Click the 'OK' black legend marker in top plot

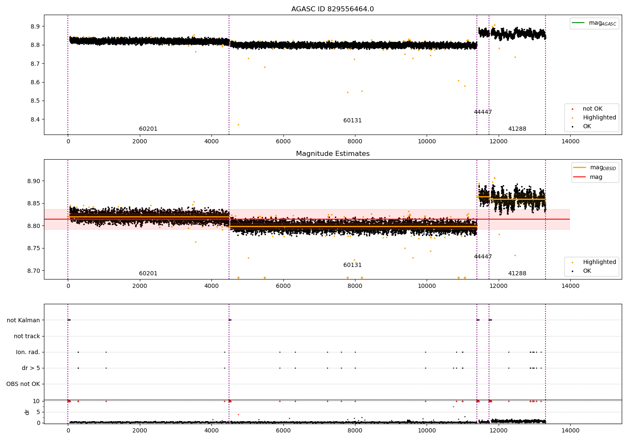(x=572, y=127)
